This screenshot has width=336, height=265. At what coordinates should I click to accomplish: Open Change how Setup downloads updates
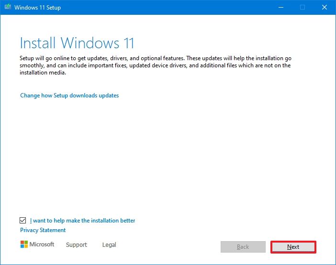tap(69, 95)
